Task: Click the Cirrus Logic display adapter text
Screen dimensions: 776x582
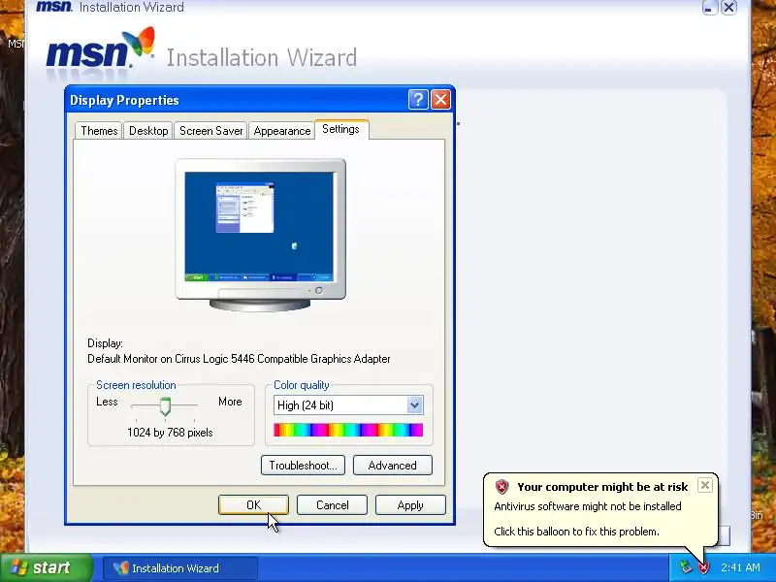Action: 239,359
